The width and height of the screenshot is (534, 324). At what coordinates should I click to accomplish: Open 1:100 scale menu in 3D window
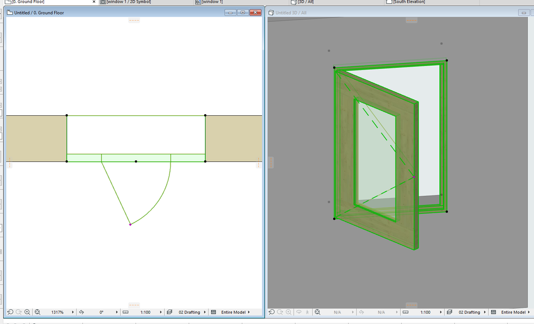[x=440, y=312]
